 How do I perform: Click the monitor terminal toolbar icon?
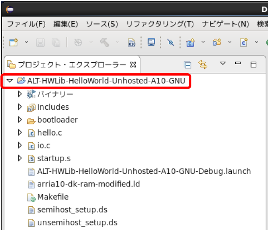(x=151, y=43)
